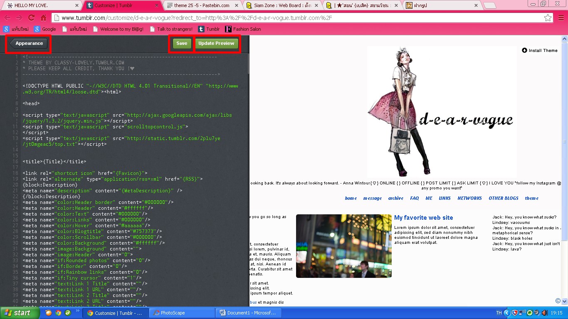
Task: Click the preview scrollbar up arrow
Action: [564, 39]
